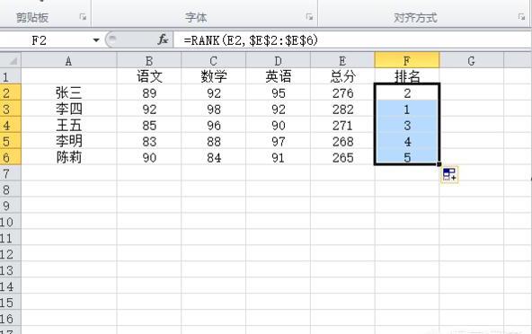This screenshot has width=532, height=334.
Task: Click the total score 276
Action: point(342,92)
